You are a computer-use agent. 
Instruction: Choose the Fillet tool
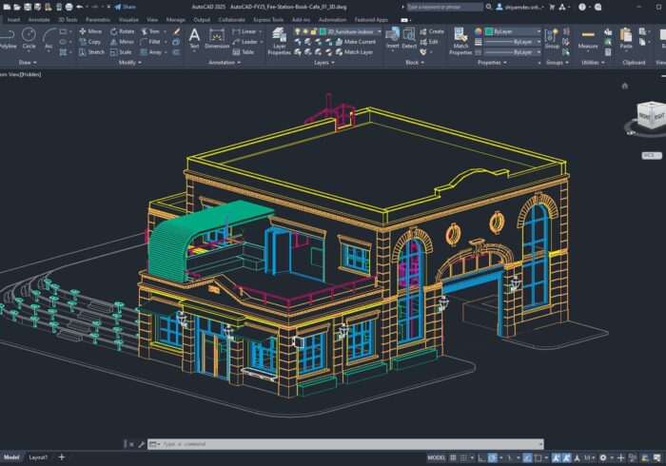click(150, 42)
